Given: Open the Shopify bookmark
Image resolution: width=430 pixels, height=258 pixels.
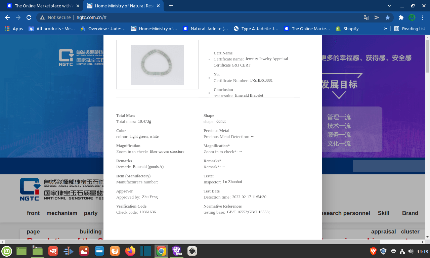Looking at the screenshot, I should coord(347,29).
